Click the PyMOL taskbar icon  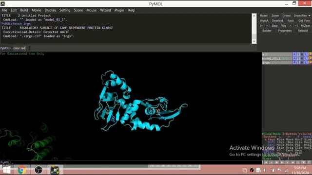55,170
